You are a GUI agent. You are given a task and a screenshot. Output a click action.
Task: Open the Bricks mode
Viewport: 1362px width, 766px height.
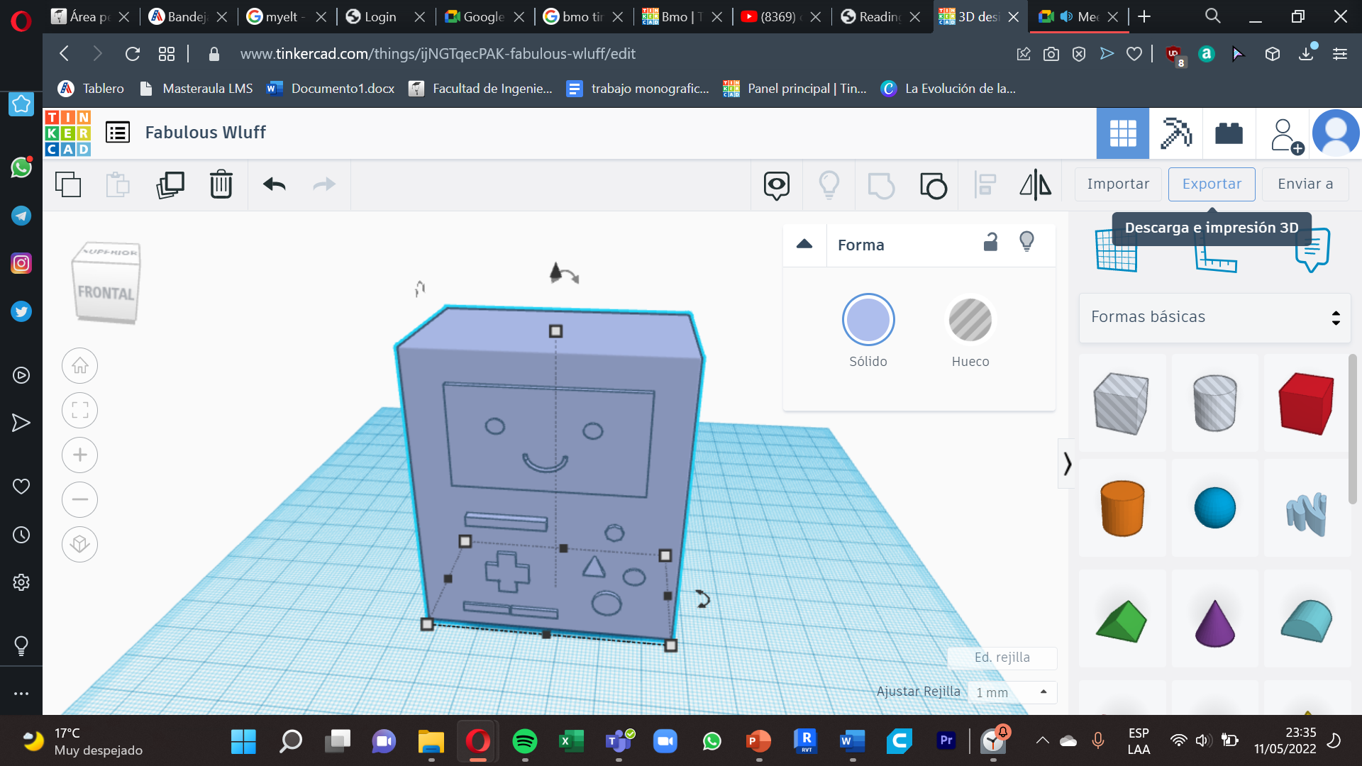pos(1229,133)
